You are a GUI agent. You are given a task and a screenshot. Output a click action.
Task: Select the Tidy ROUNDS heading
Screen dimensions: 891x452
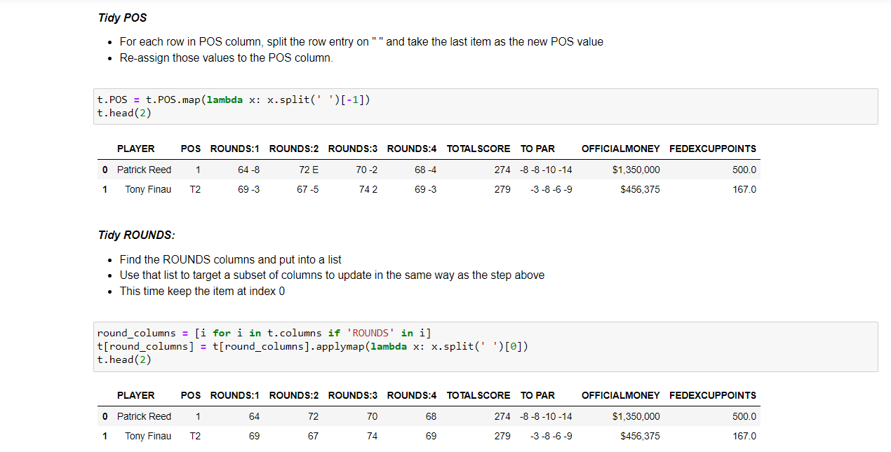point(137,235)
